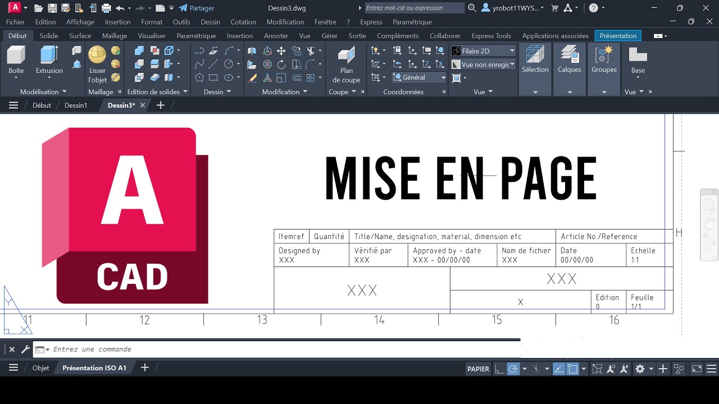Click the Print (plot) icon
The image size is (719, 404).
tap(106, 8)
